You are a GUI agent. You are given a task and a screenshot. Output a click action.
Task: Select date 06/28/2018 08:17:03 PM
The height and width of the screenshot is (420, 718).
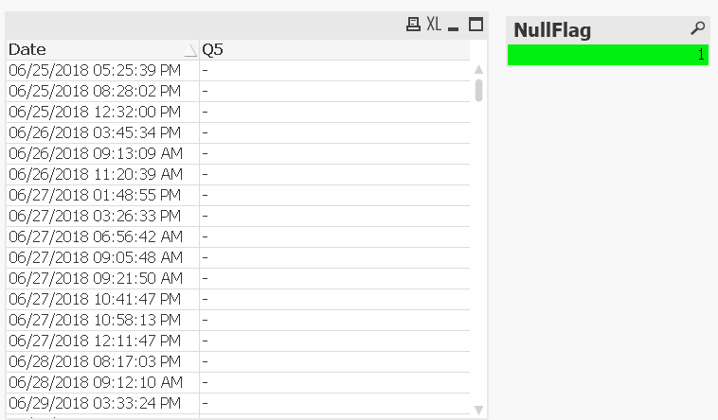click(x=95, y=361)
